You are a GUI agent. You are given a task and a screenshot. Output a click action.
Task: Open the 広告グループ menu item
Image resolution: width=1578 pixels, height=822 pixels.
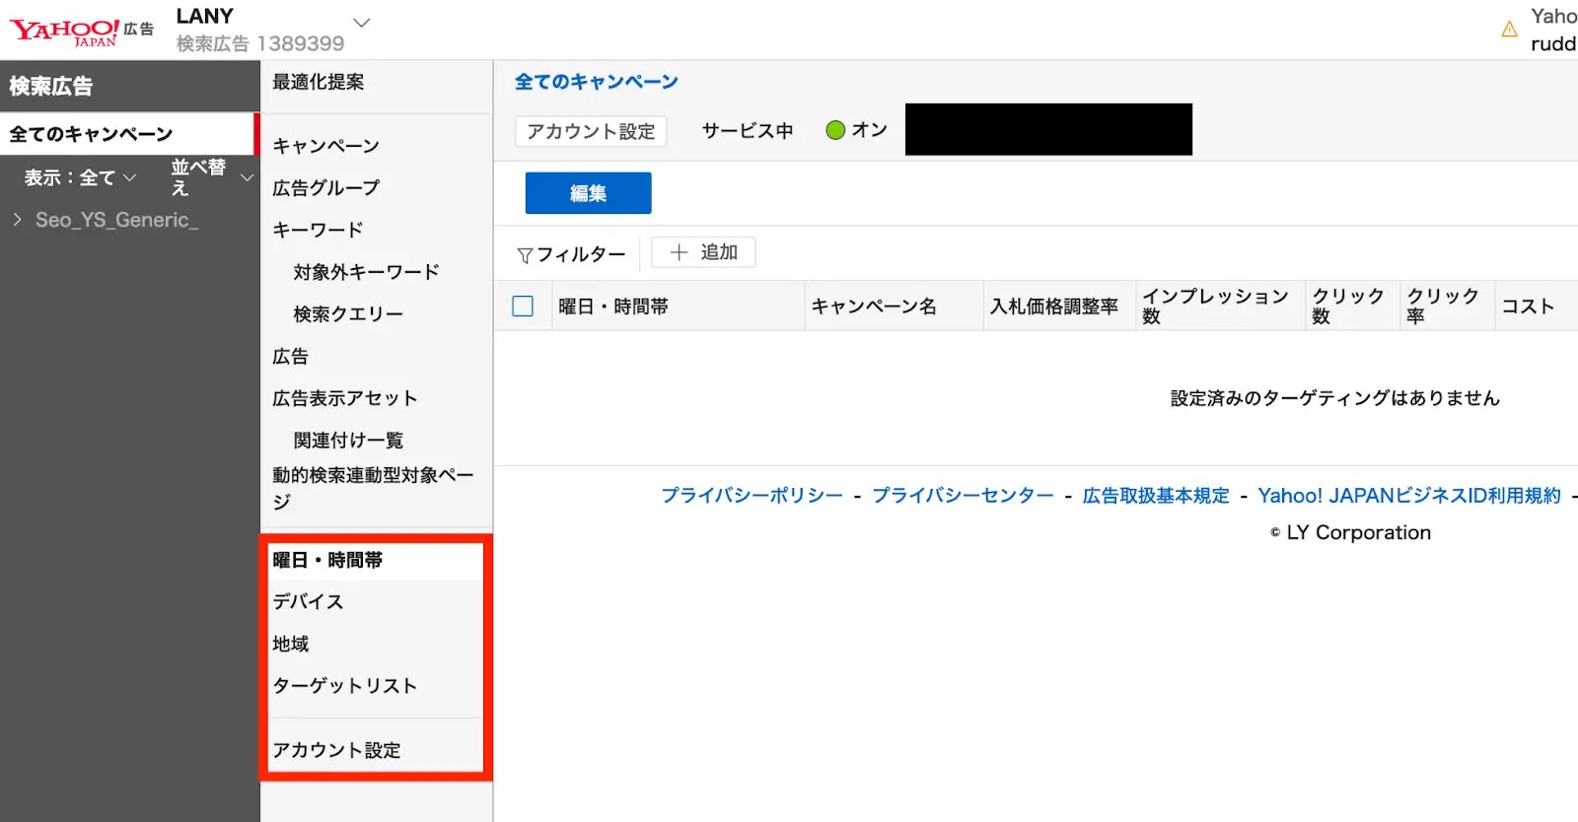[x=325, y=187]
